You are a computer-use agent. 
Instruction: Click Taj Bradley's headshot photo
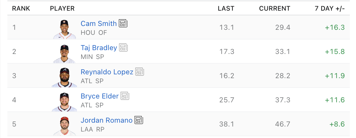64,53
